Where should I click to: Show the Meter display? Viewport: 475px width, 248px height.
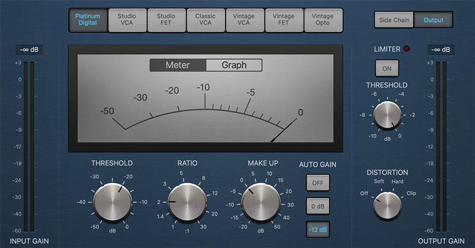tap(178, 65)
